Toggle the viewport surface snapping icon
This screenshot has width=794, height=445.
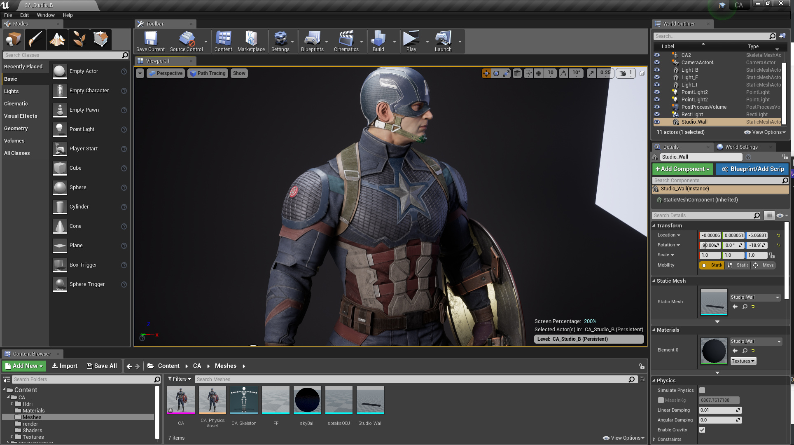pyautogui.click(x=528, y=73)
